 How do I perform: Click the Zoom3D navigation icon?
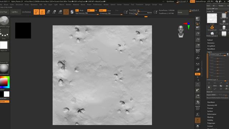click(x=198, y=96)
